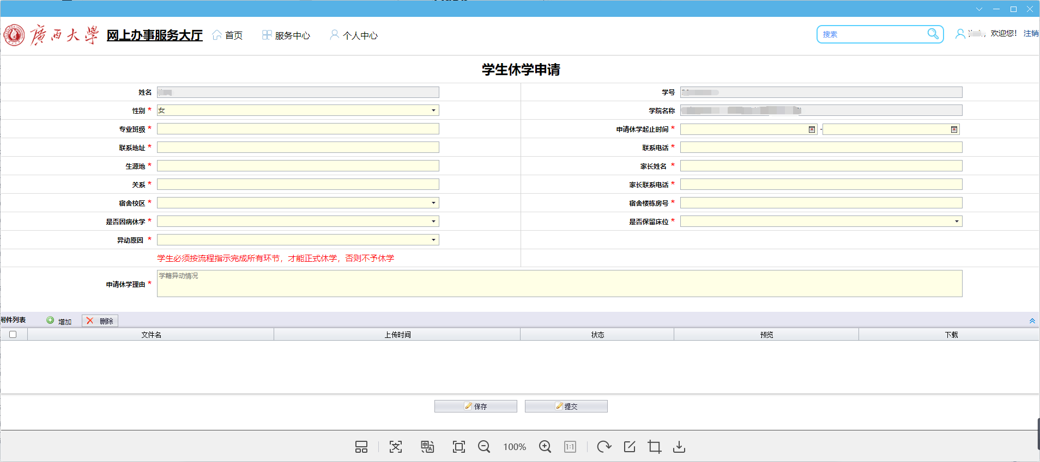
Task: Collapse the 附件列表 panel with the double chevron
Action: click(x=1032, y=321)
